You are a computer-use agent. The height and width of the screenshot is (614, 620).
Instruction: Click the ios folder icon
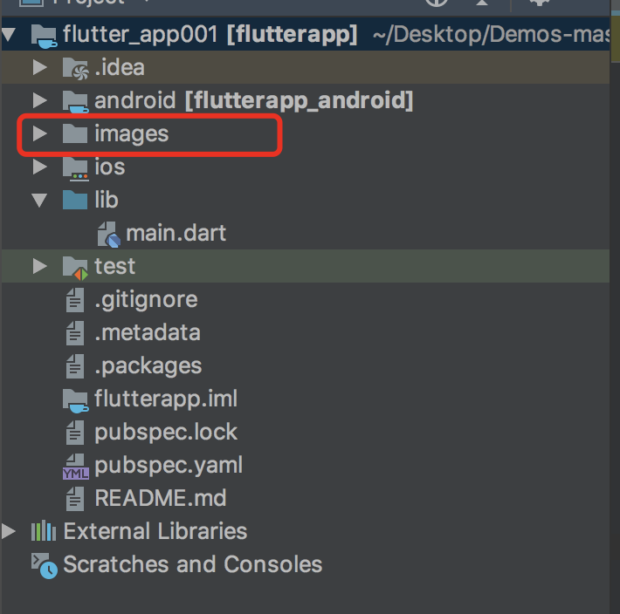[x=75, y=168]
